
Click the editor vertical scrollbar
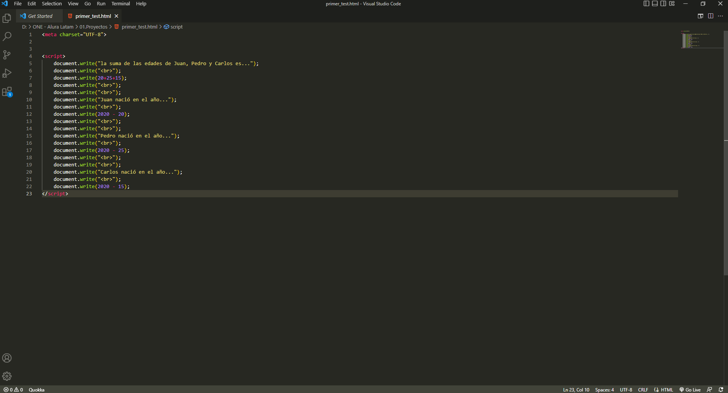(x=726, y=152)
